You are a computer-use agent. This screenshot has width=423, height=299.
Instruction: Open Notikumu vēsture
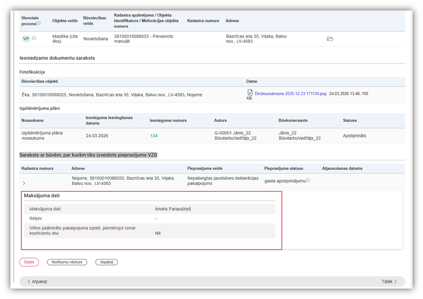coord(67,262)
